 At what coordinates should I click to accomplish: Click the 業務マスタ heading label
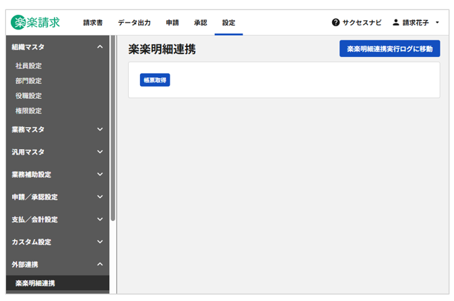tap(28, 130)
